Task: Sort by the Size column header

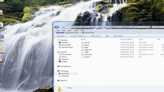Action: tap(158, 39)
